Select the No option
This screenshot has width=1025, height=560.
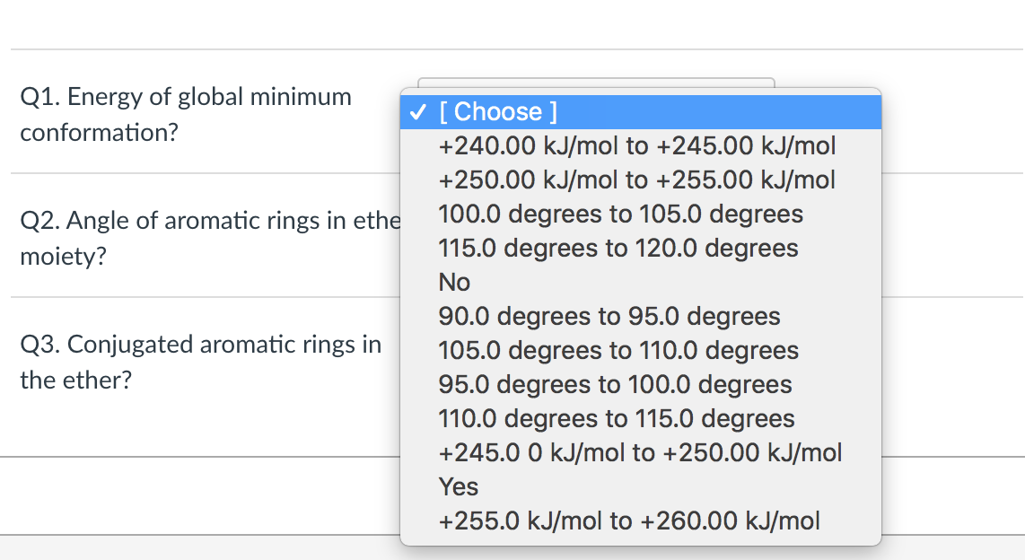click(454, 282)
